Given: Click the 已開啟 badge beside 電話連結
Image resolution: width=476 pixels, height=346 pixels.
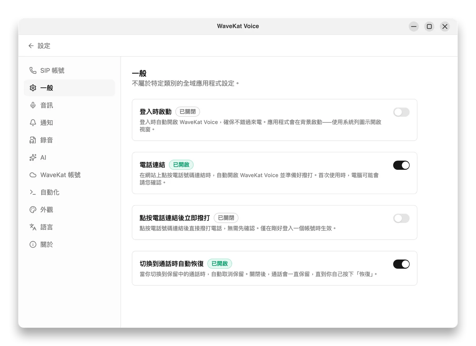Looking at the screenshot, I should pyautogui.click(x=181, y=165).
